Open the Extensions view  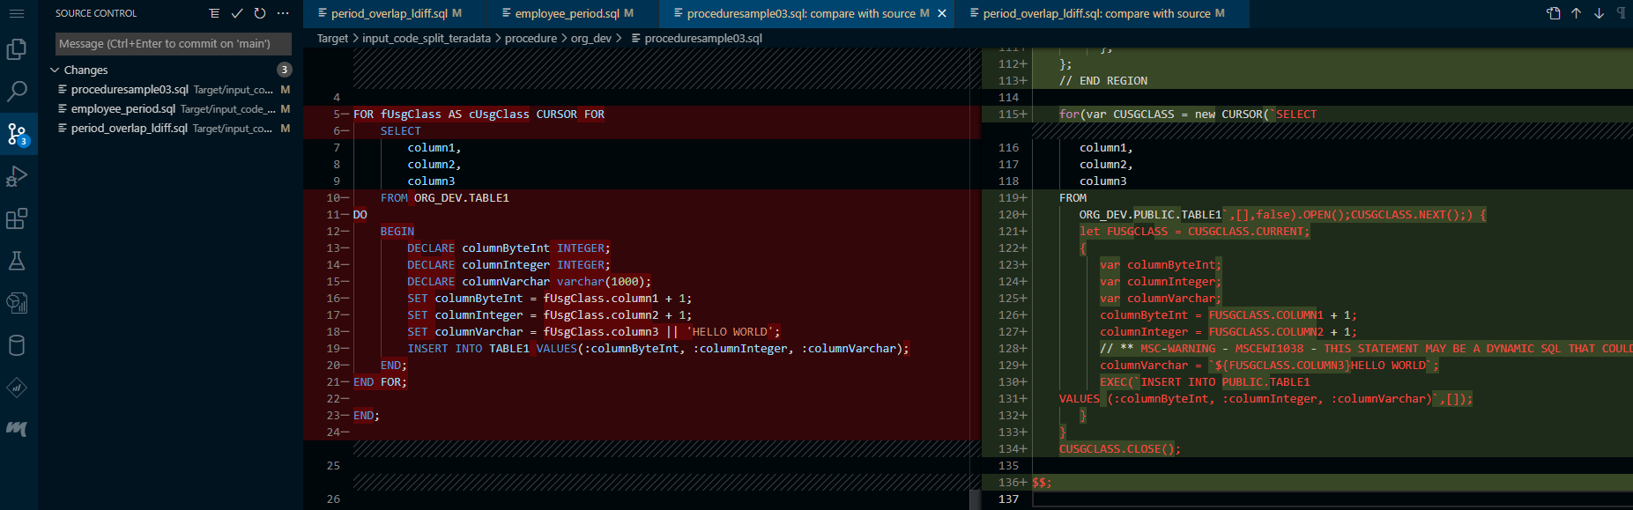17,218
